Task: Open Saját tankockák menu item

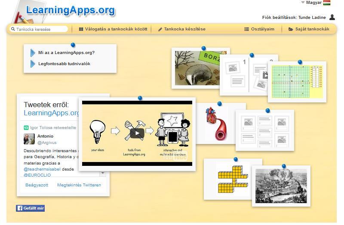Action: [309, 29]
